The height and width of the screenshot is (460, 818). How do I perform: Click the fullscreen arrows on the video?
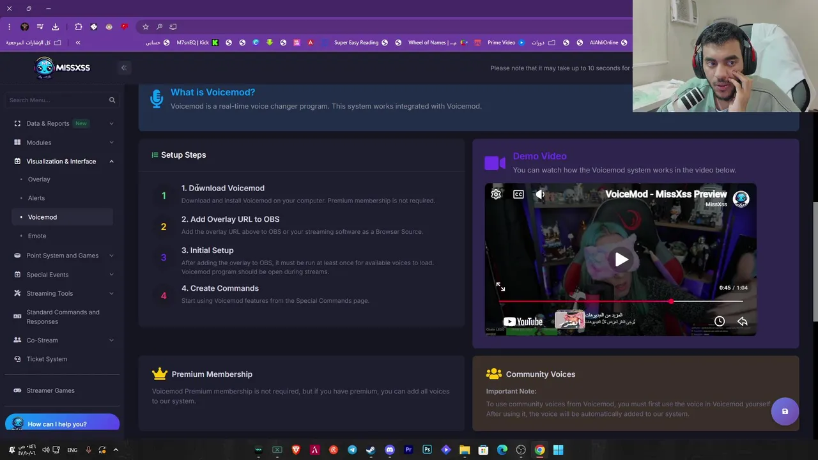click(500, 287)
